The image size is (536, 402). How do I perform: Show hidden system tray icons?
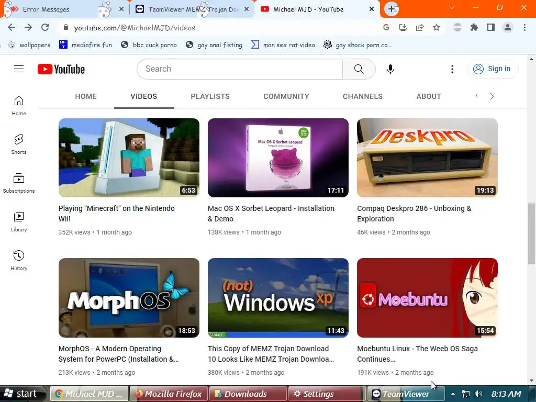tap(453, 394)
